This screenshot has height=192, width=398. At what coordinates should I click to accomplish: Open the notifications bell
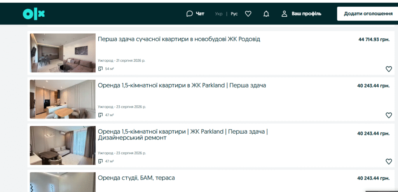point(266,14)
